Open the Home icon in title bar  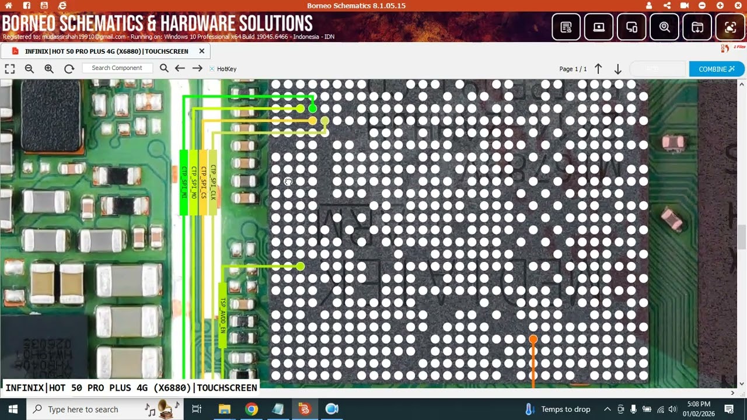tap(10, 5)
